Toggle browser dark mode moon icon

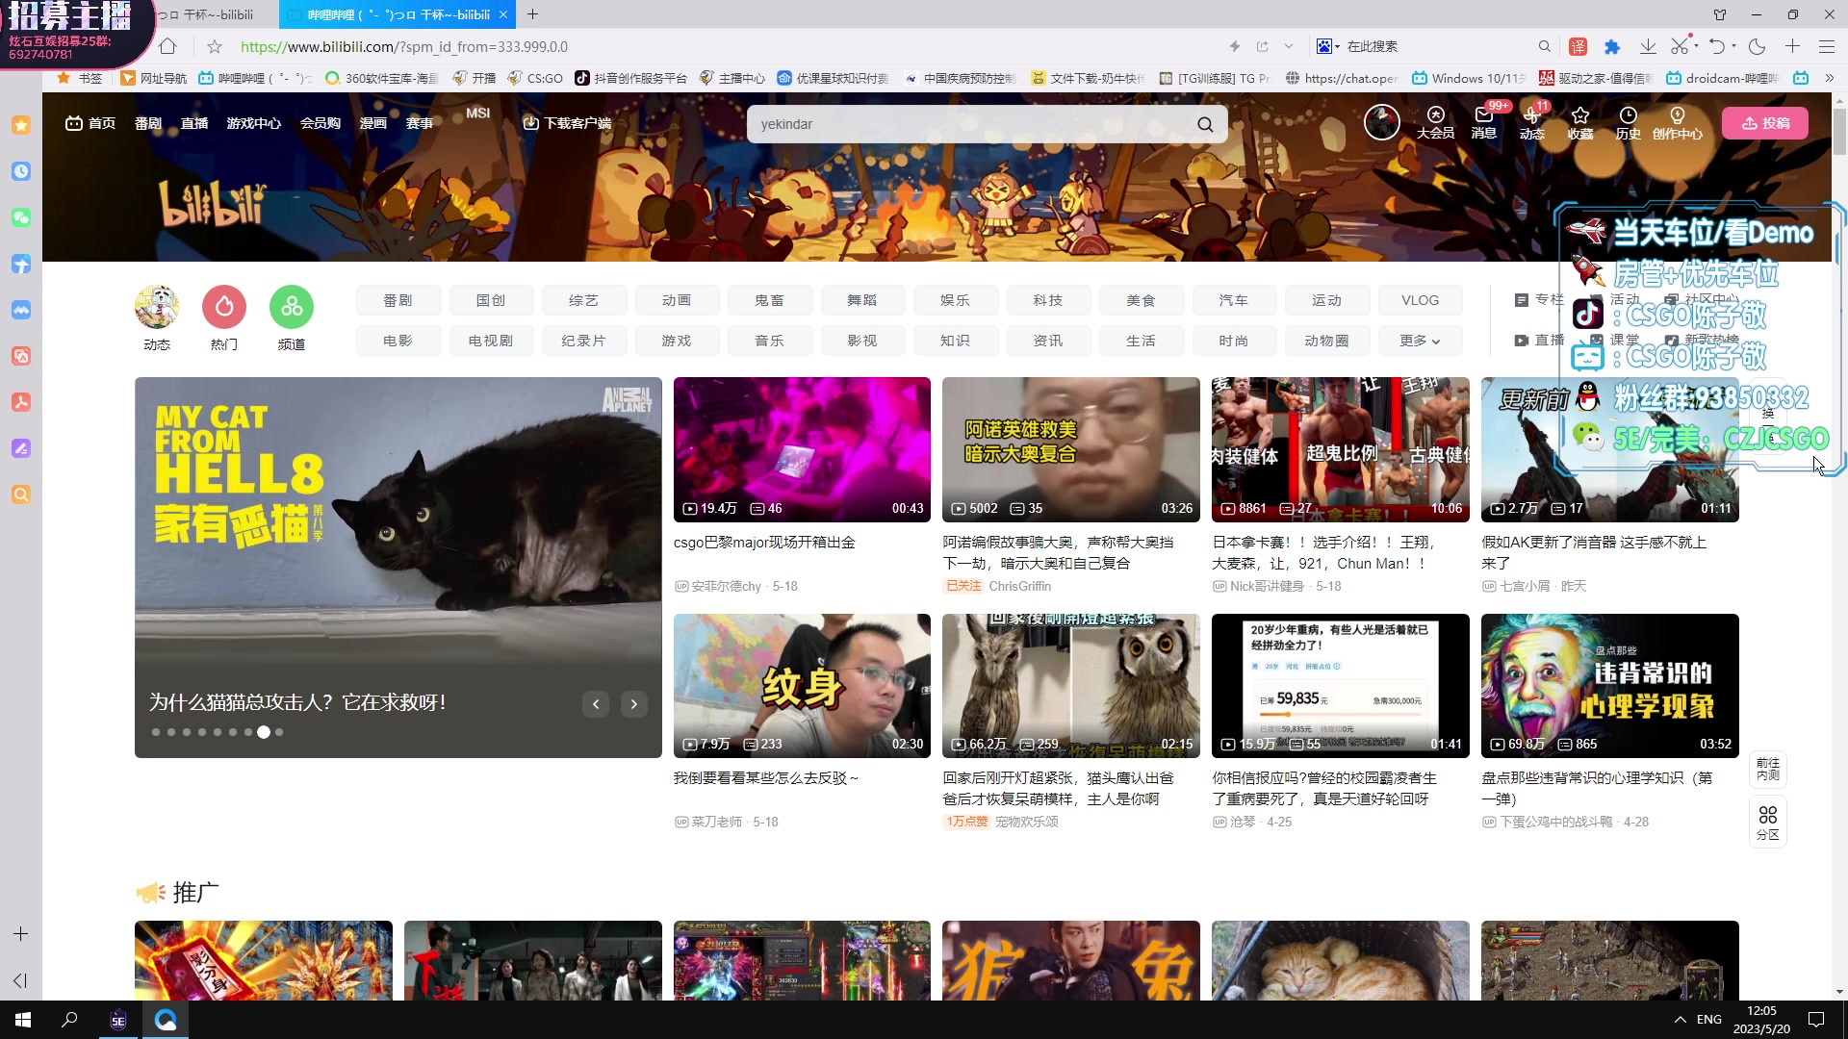(1758, 46)
